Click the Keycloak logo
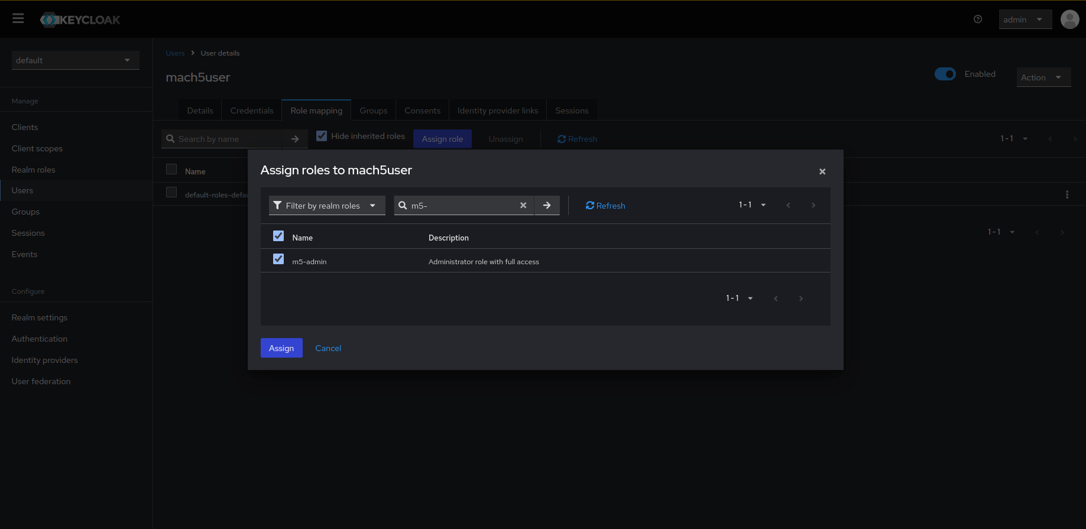 pyautogui.click(x=80, y=20)
